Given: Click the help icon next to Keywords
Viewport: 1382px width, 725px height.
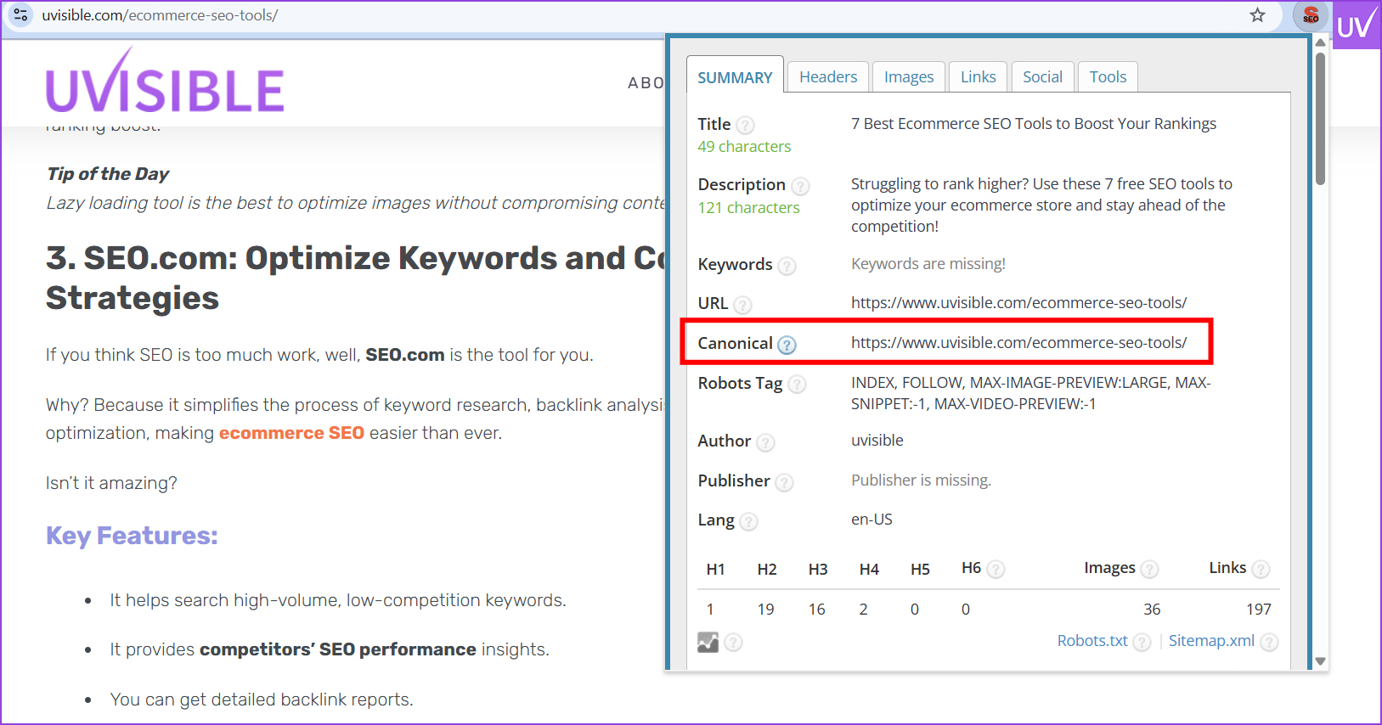Looking at the screenshot, I should click(787, 266).
